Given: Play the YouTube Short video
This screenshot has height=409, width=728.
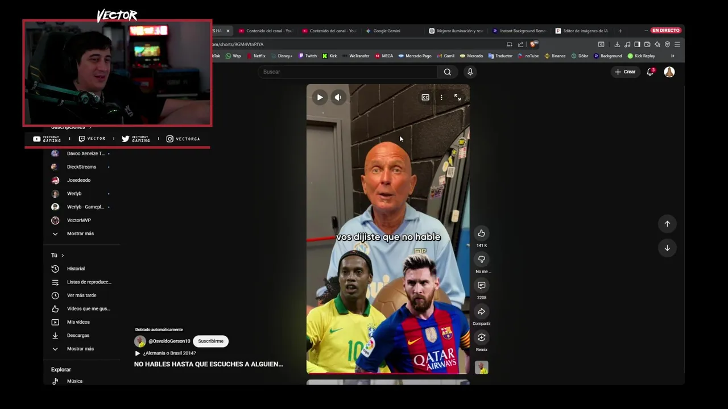Looking at the screenshot, I should pyautogui.click(x=320, y=97).
